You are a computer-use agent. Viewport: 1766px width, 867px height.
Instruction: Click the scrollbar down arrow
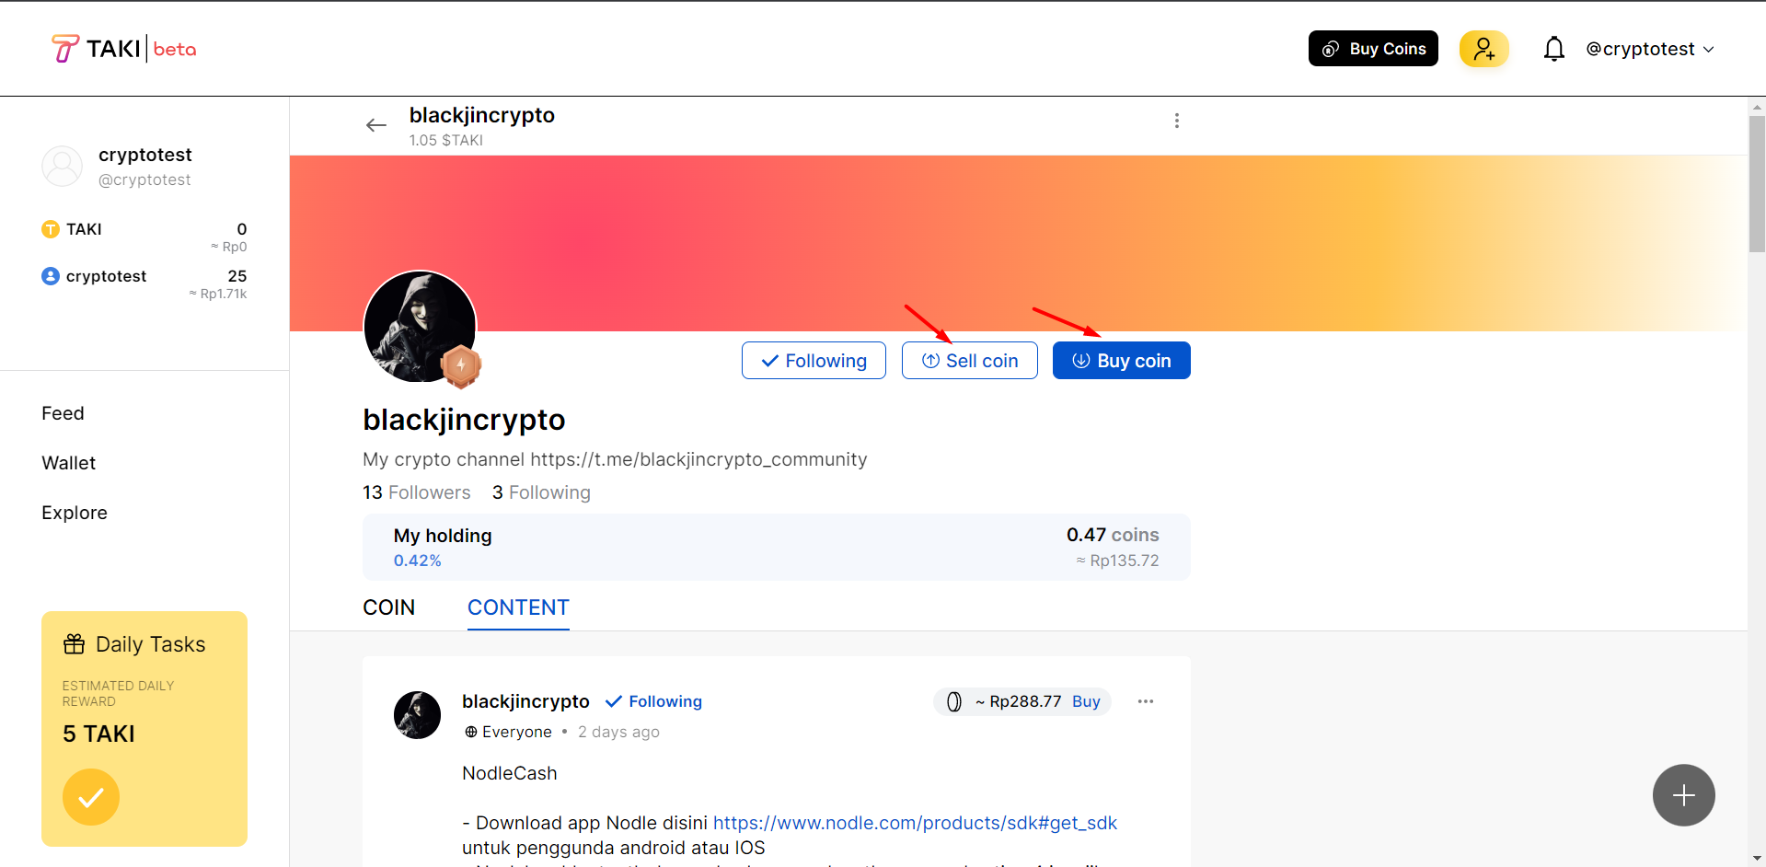[x=1757, y=858]
